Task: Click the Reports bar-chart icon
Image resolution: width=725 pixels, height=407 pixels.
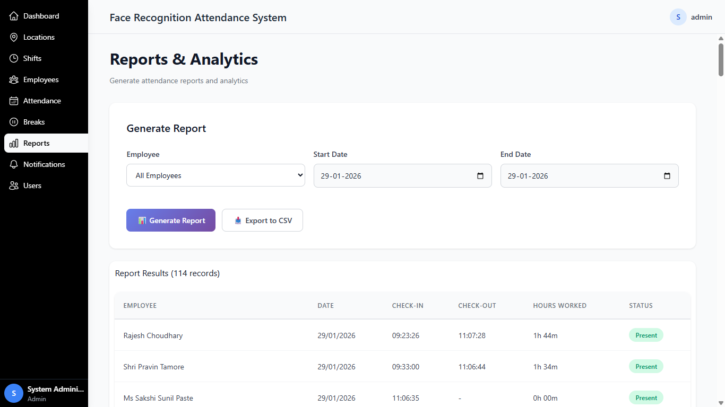Action: tap(14, 143)
